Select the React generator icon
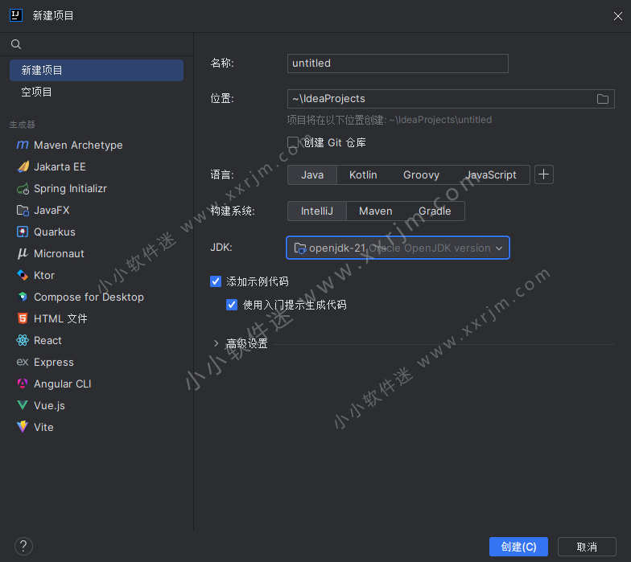The width and height of the screenshot is (631, 562). 23,341
